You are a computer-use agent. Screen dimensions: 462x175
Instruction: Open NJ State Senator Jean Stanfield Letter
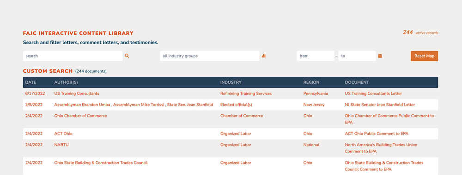(380, 105)
